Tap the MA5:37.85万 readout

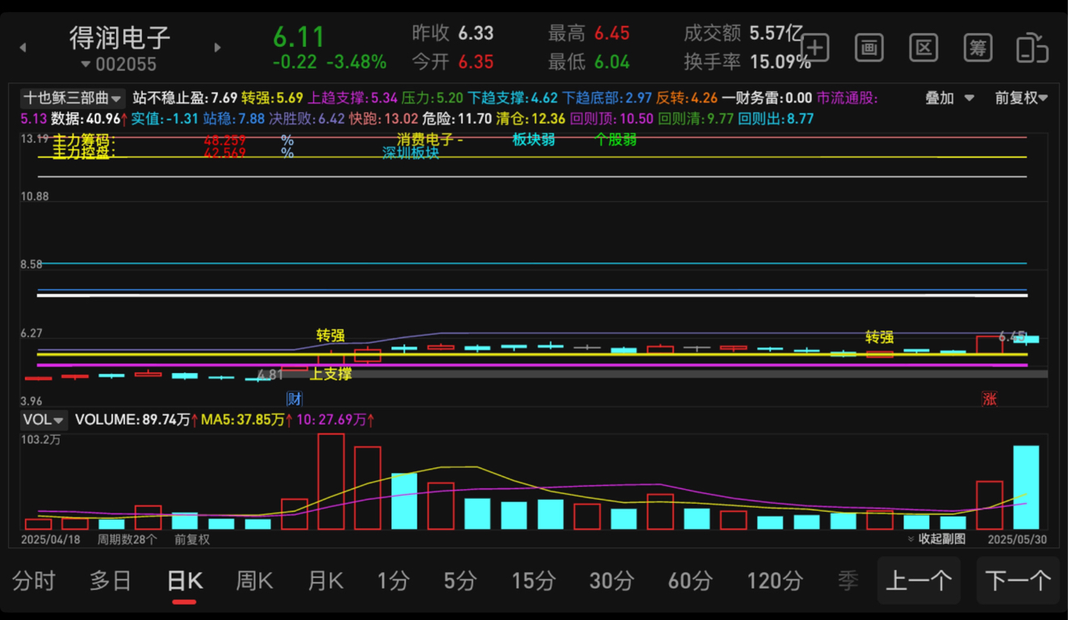coord(243,420)
